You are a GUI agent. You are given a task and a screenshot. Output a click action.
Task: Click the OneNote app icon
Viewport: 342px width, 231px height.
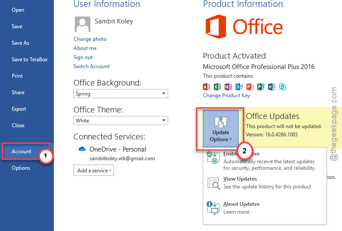click(228, 87)
